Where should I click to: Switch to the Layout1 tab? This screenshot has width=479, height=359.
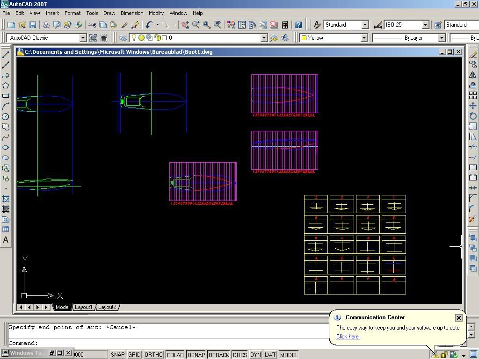(84, 307)
